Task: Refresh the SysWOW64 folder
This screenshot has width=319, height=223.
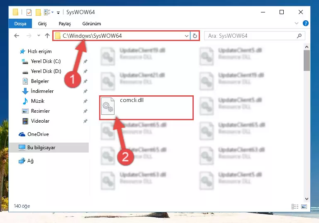Action: point(195,36)
